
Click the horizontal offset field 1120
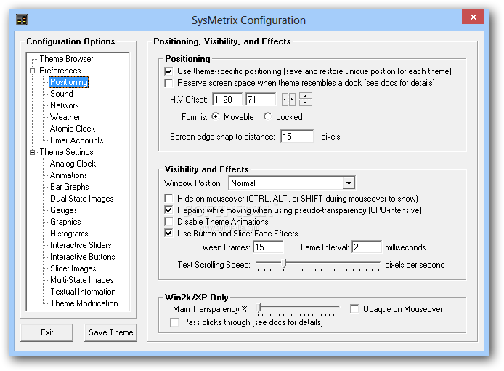pyautogui.click(x=227, y=99)
